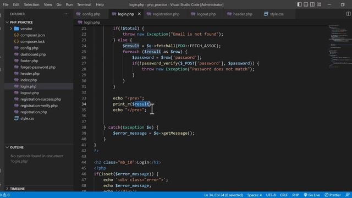This screenshot has width=352, height=198.
Task: Open the Run menu
Action: [69, 4]
